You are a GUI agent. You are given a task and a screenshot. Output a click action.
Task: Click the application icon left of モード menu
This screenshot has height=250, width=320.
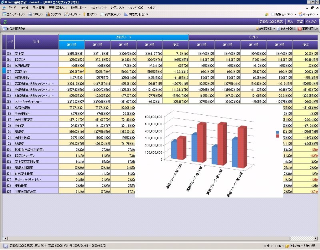pos(4,8)
